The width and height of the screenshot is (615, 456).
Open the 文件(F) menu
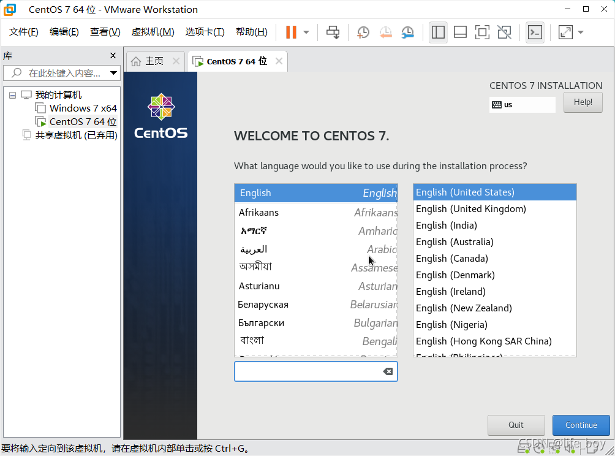point(23,32)
